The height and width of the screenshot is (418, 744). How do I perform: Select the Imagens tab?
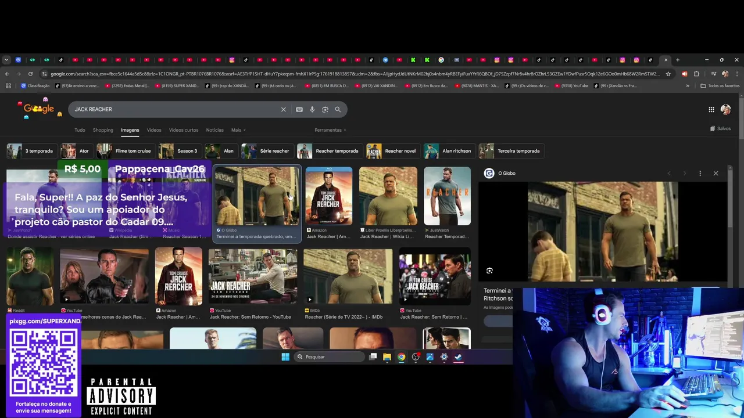130,130
